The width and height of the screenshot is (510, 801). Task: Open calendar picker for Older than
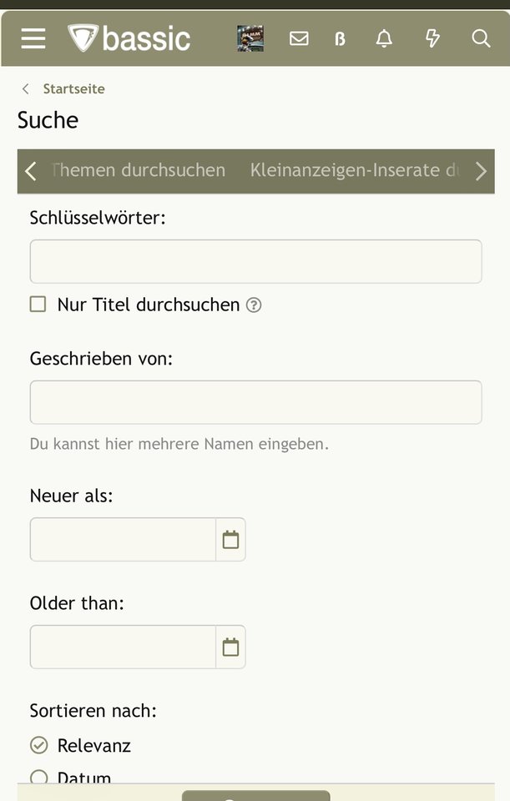[x=231, y=647]
